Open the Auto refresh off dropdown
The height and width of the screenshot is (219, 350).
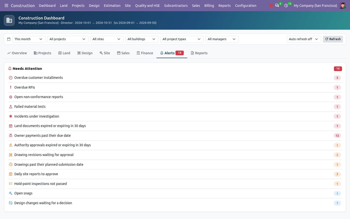tap(304, 39)
